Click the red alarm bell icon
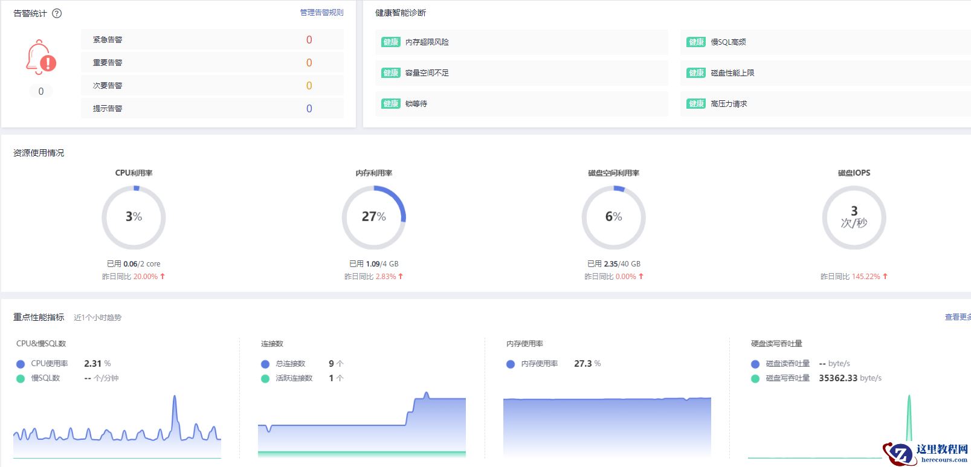The width and height of the screenshot is (971, 467). pos(40,57)
